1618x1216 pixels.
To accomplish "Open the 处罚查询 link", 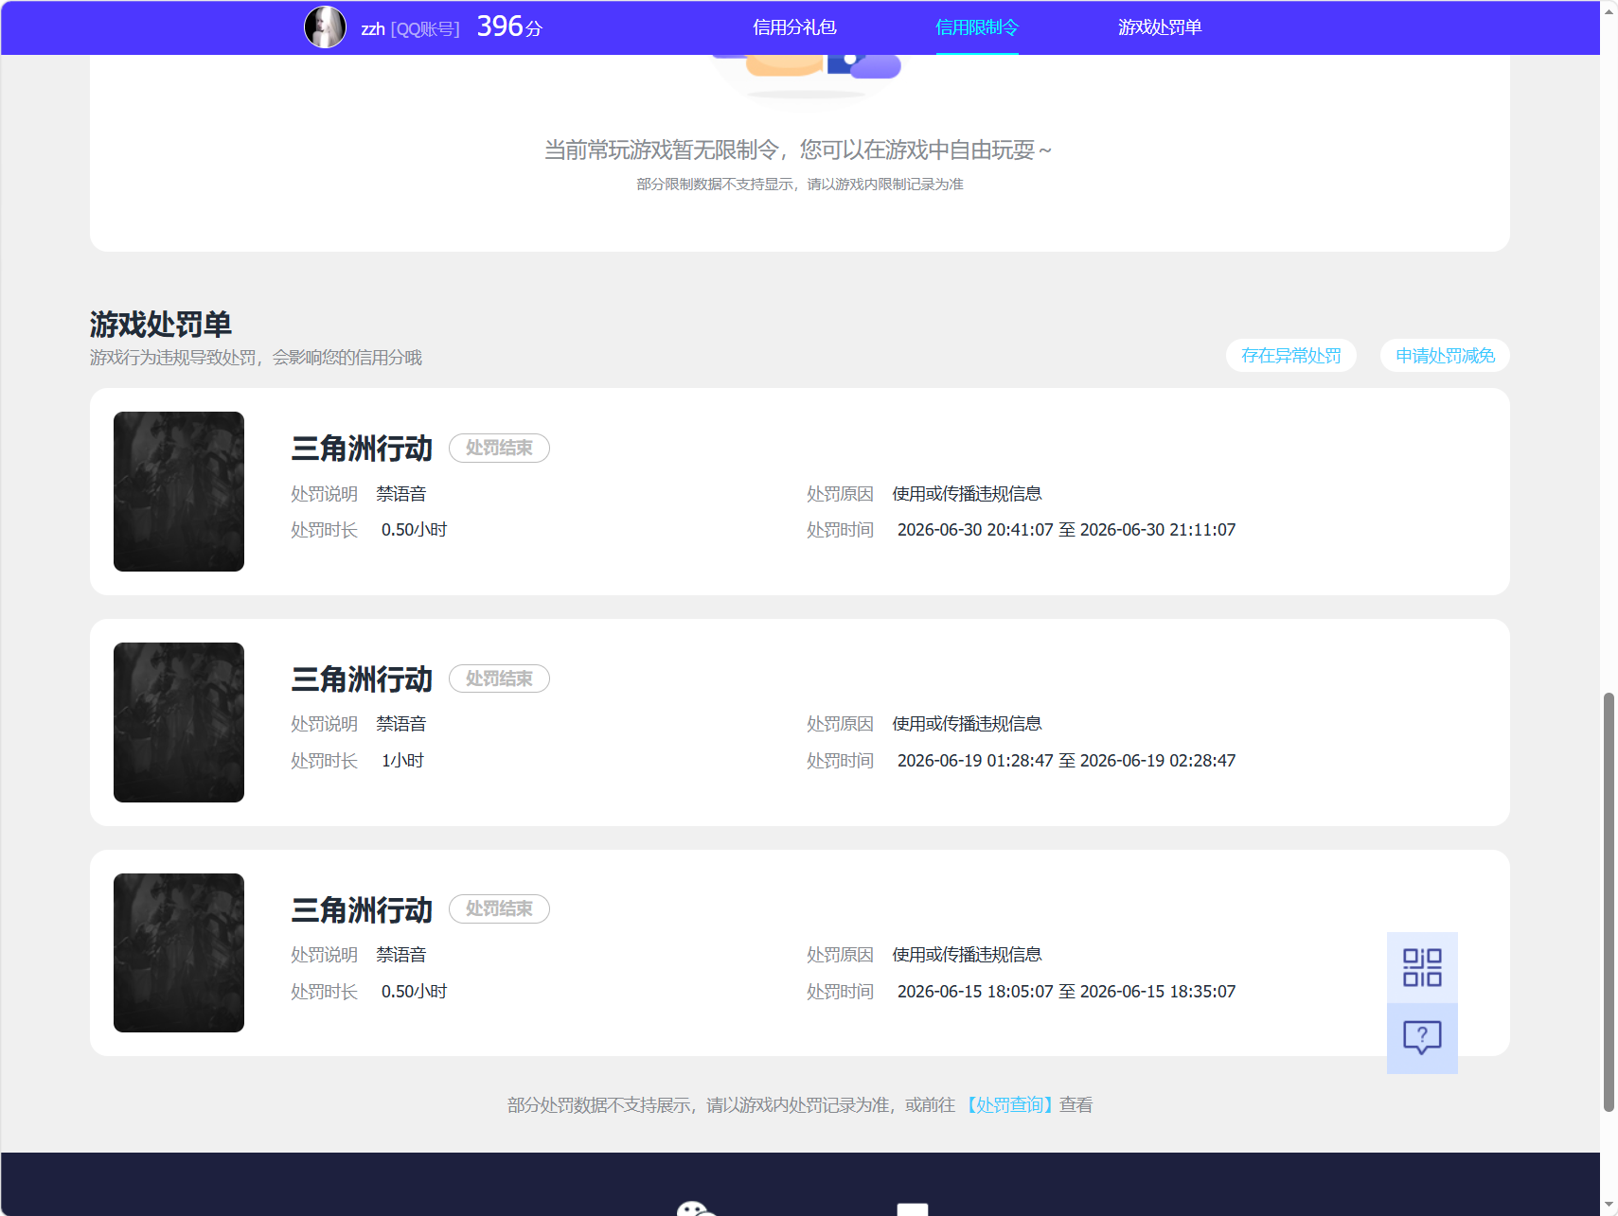I will (x=1009, y=1105).
